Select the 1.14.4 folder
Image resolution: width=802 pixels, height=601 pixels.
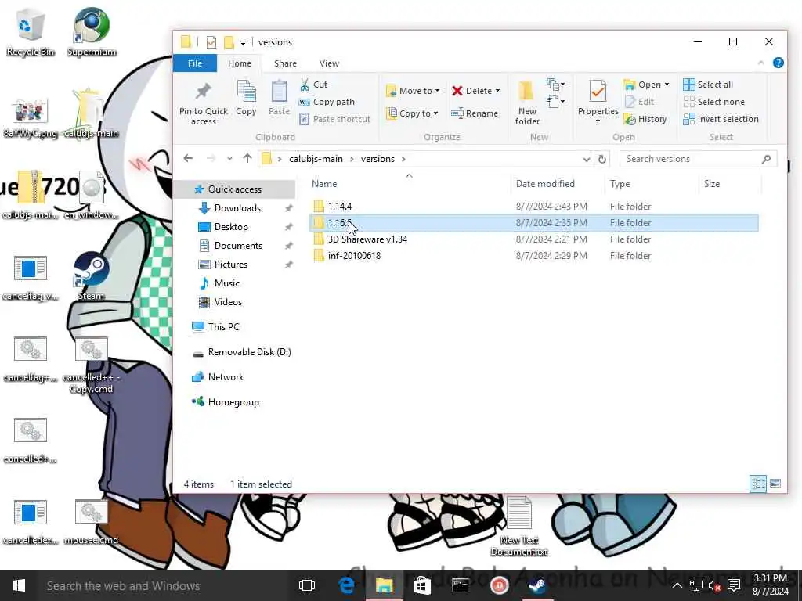pyautogui.click(x=534, y=207)
